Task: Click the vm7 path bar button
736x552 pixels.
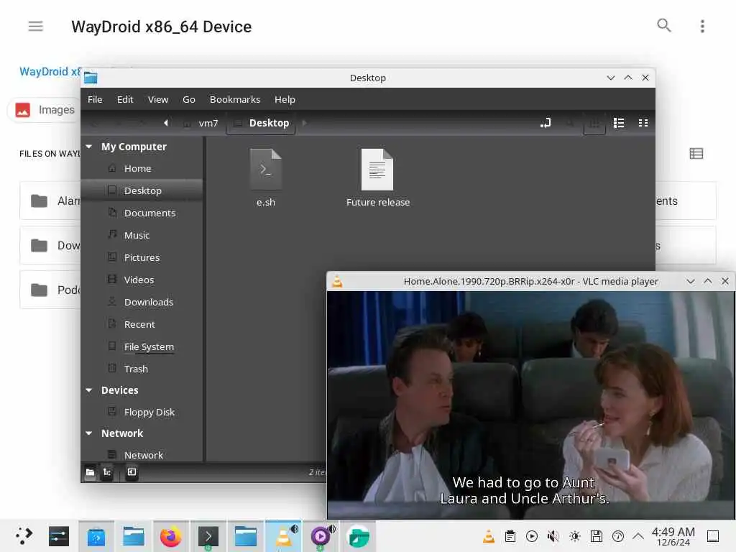Action: (202, 123)
